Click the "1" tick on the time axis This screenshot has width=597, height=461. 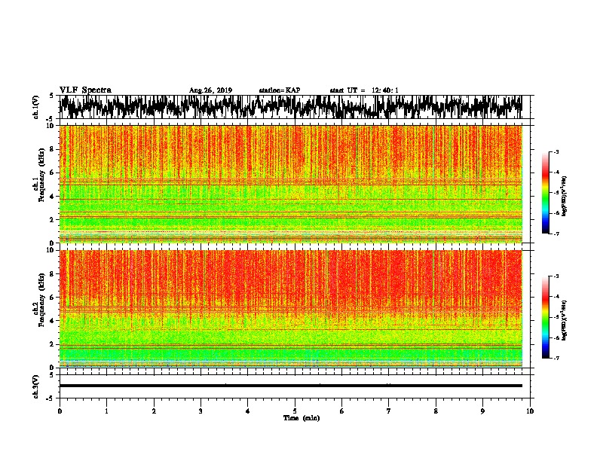[x=106, y=411]
